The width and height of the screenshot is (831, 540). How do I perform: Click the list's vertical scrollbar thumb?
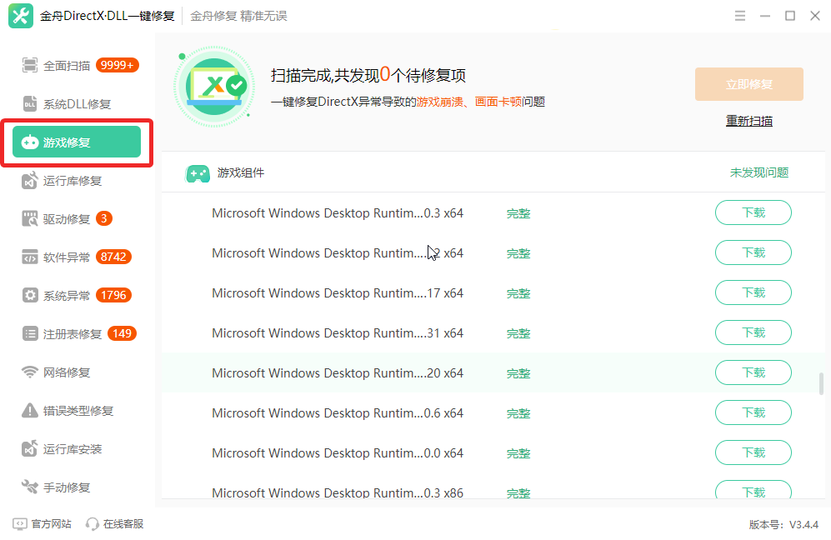[822, 383]
